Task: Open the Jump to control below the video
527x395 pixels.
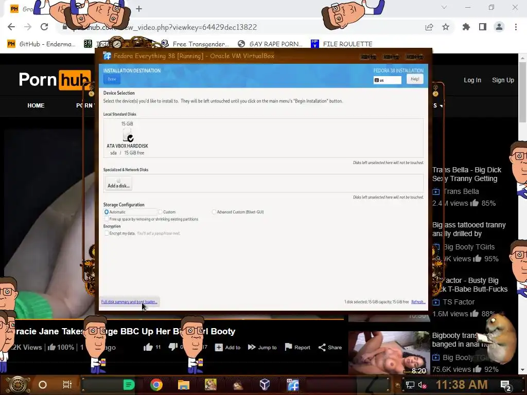Action: click(262, 347)
